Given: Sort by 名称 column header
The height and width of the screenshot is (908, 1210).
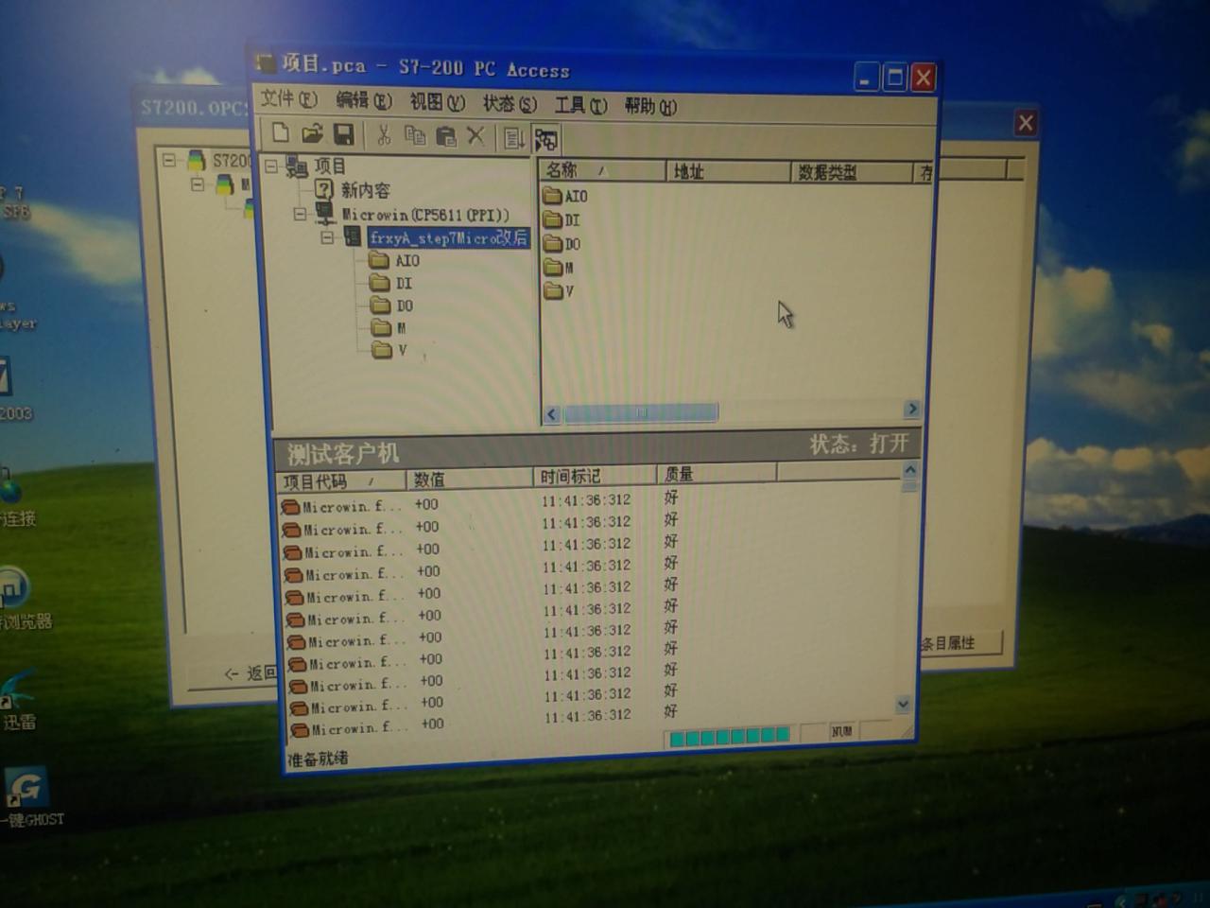Looking at the screenshot, I should [x=602, y=170].
